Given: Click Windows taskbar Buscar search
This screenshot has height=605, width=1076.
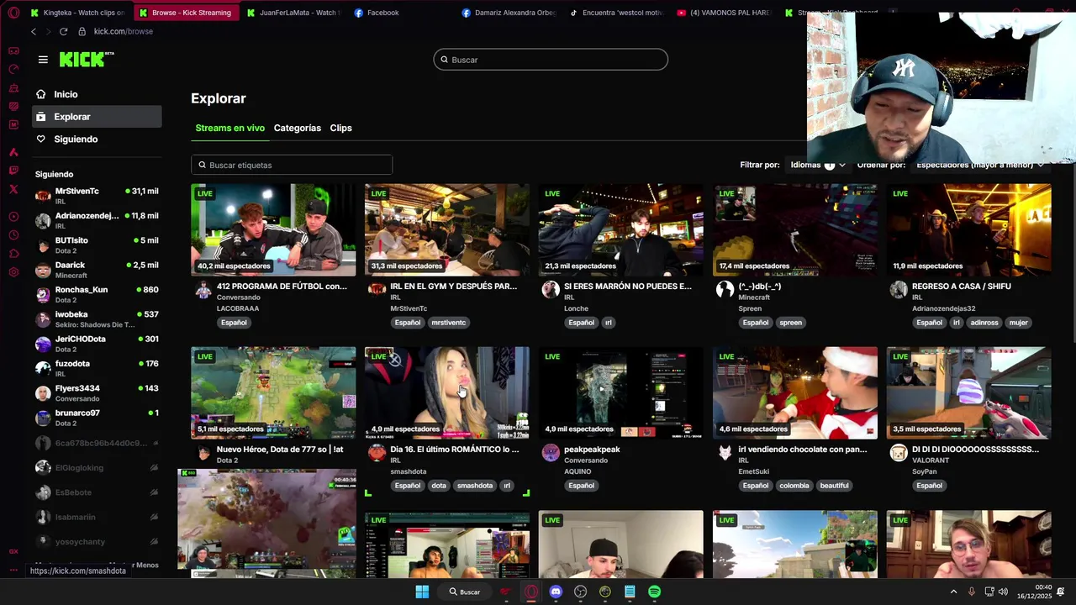Looking at the screenshot, I should [465, 592].
